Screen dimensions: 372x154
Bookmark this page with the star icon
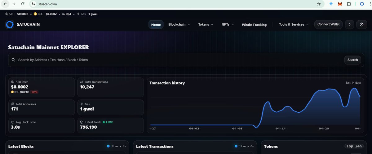tap(319, 4)
